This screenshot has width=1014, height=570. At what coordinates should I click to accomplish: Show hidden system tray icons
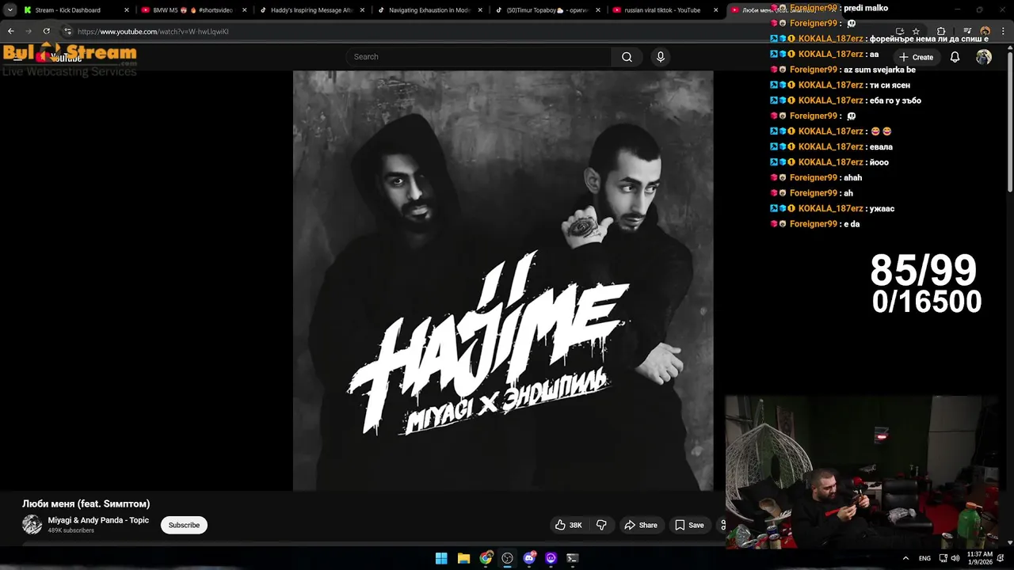(x=905, y=558)
